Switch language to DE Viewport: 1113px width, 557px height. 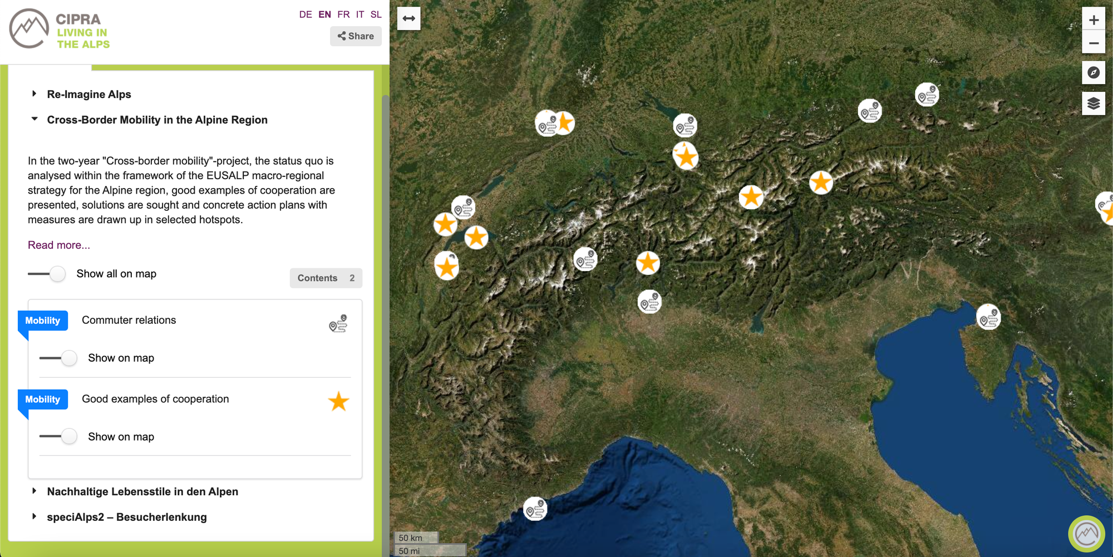pos(306,14)
